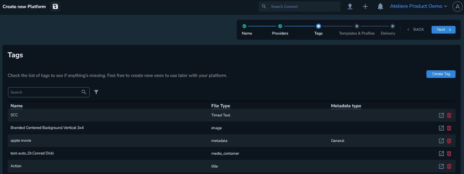Click the image file type cell

tap(217, 128)
